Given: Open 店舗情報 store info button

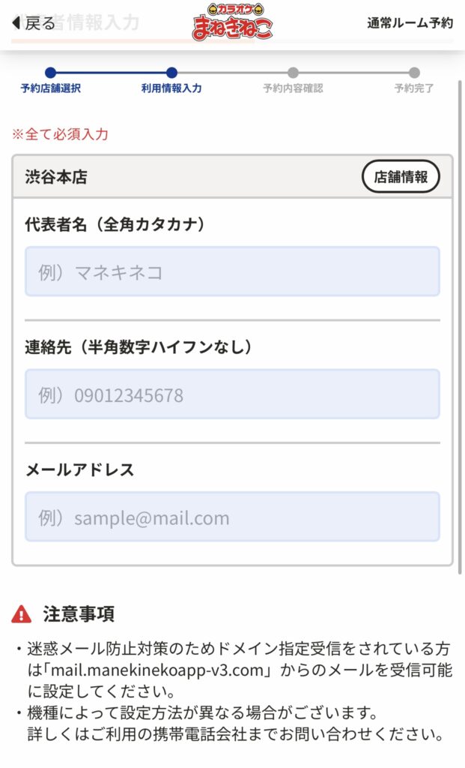Looking at the screenshot, I should click(401, 177).
